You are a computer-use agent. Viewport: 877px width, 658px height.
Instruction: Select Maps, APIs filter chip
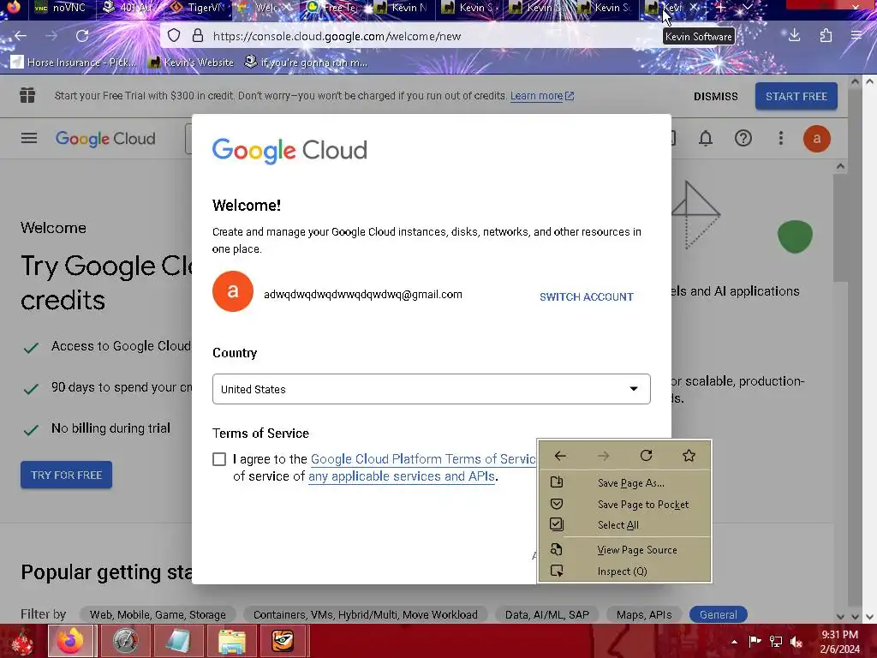point(644,614)
